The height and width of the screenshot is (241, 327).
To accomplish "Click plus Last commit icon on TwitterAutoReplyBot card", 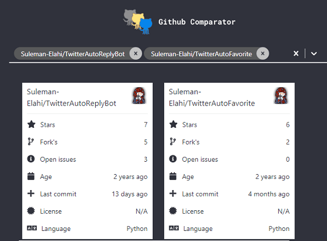I will coord(31,194).
